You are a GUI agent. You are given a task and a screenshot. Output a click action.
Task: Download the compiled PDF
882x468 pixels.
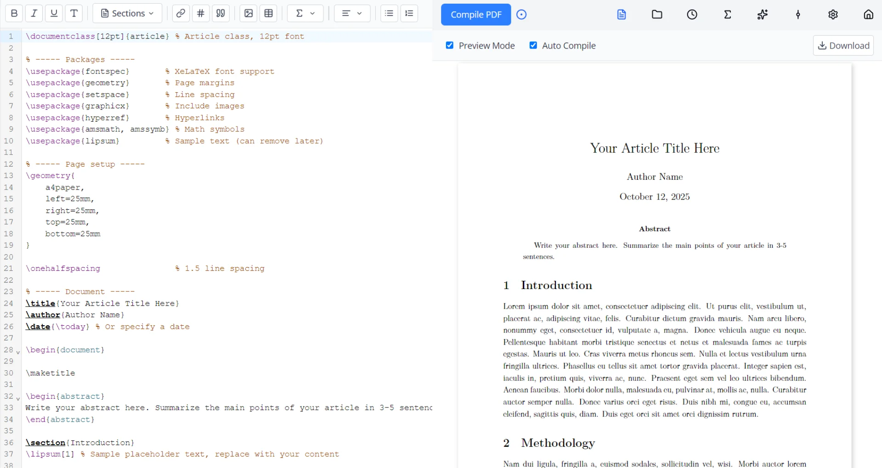pos(843,45)
